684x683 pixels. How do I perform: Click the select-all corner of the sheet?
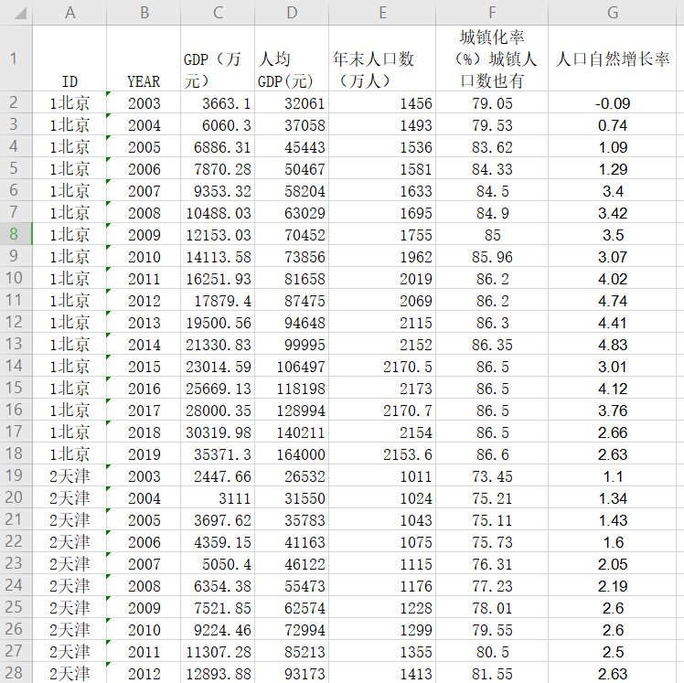[16, 12]
